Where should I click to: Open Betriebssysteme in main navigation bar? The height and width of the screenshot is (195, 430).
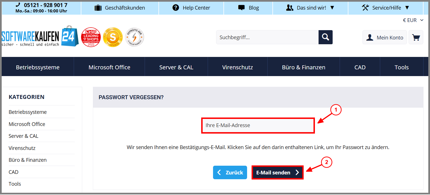tap(38, 67)
